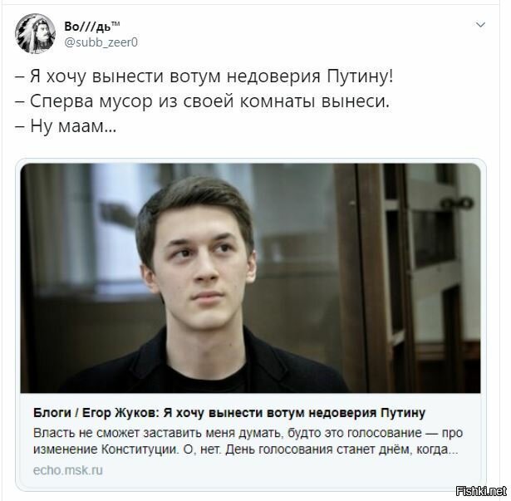Click the trademark symbol beside the display name

pos(115,24)
